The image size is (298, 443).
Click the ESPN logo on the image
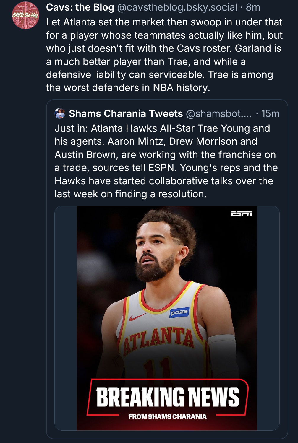(x=241, y=214)
